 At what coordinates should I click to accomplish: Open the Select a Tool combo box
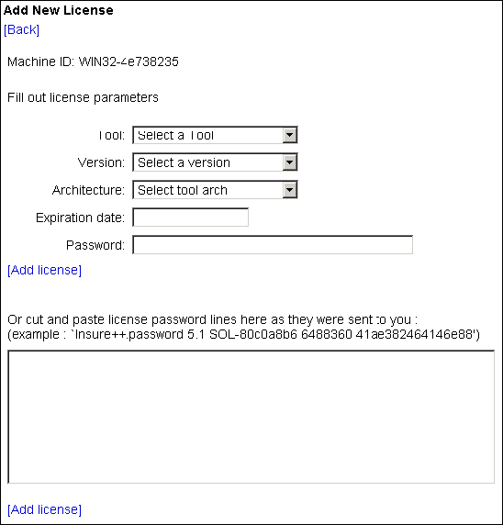[215, 135]
